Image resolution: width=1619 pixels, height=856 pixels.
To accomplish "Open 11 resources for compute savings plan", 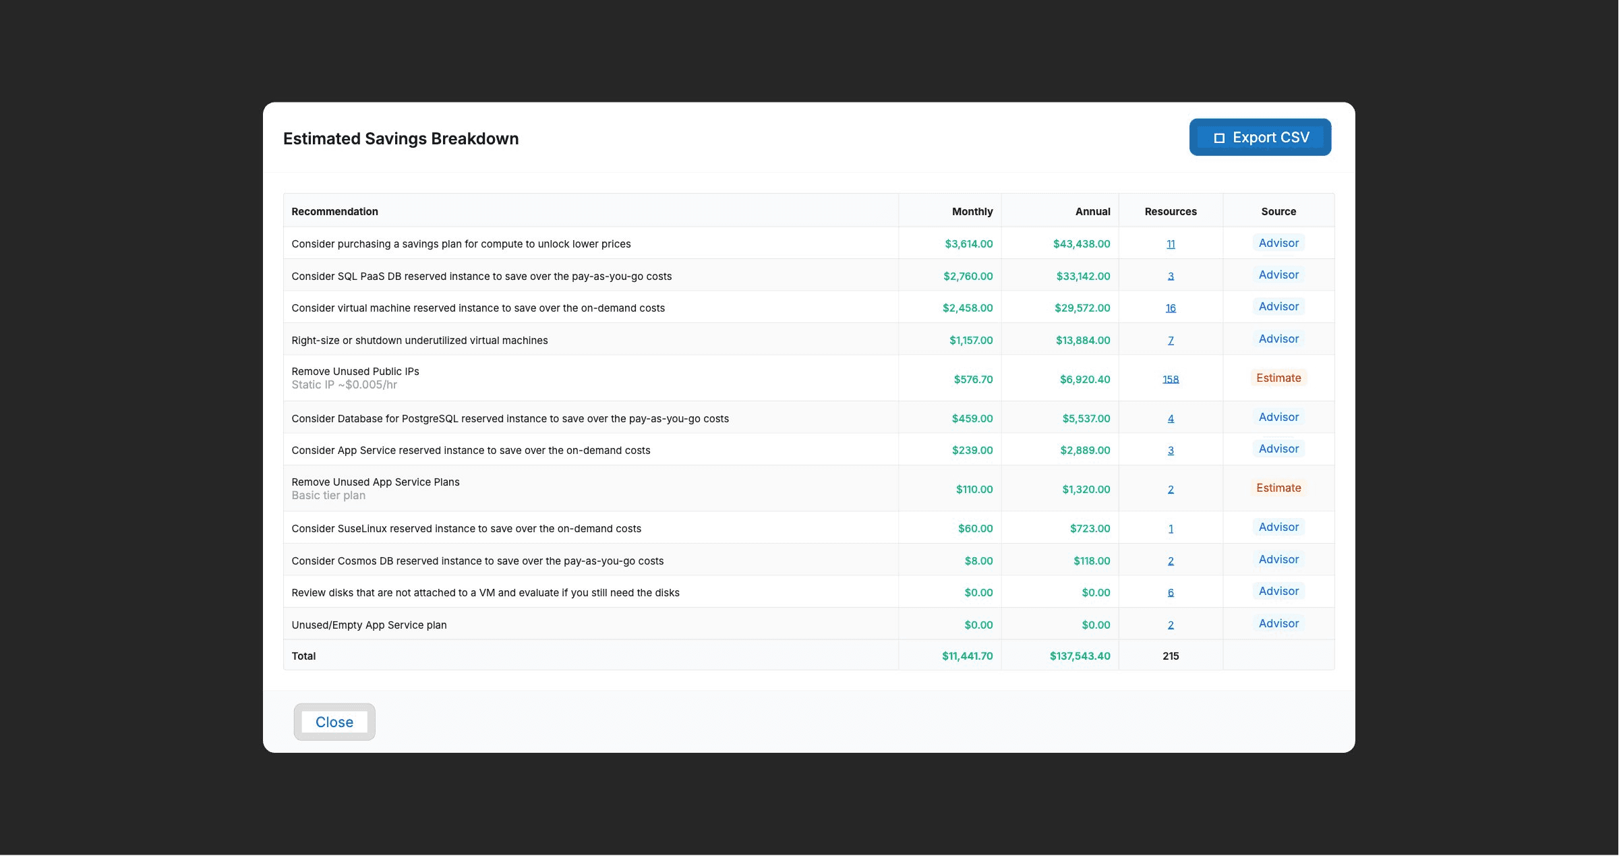I will coord(1171,244).
